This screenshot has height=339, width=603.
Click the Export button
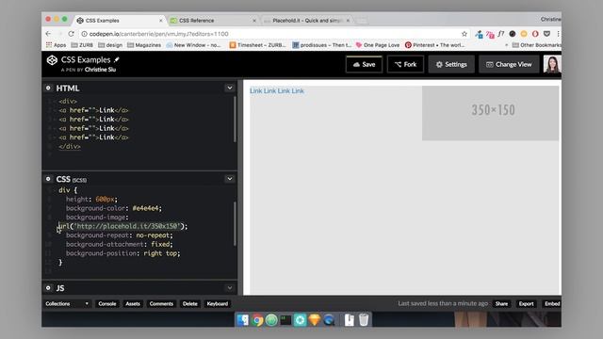(x=526, y=303)
